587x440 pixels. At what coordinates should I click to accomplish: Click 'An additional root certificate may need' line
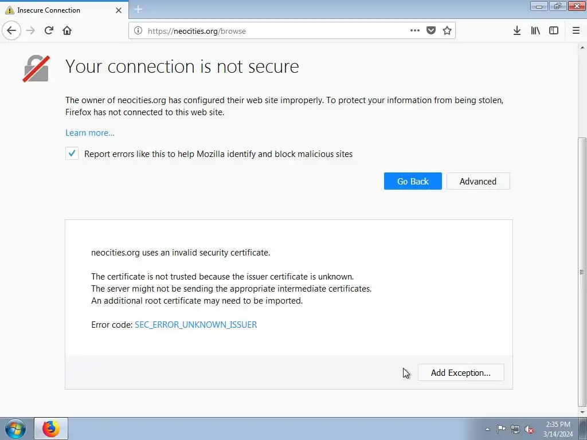(x=197, y=300)
